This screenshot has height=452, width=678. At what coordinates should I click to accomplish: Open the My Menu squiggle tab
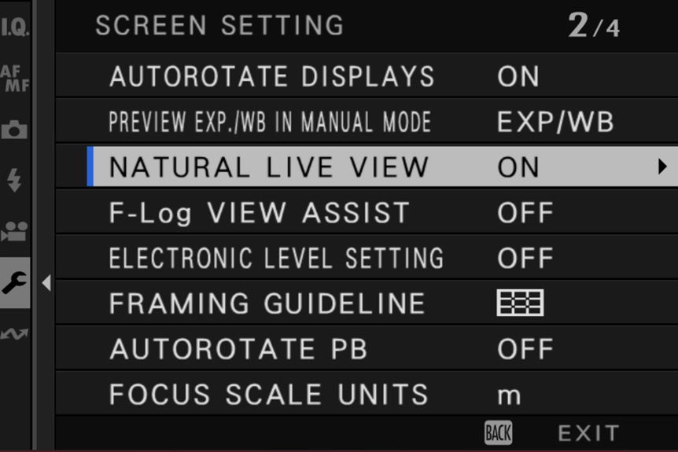14,333
